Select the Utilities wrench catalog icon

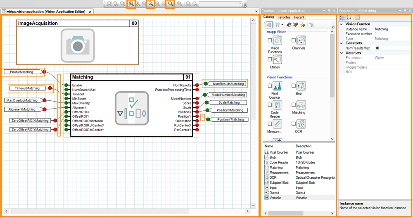click(277, 60)
